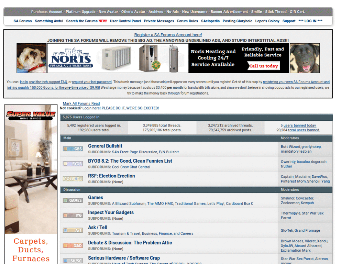Select Other's Avatar purchase option

[x=133, y=12]
